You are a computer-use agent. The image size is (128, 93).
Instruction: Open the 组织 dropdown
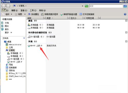[x=7, y=14]
